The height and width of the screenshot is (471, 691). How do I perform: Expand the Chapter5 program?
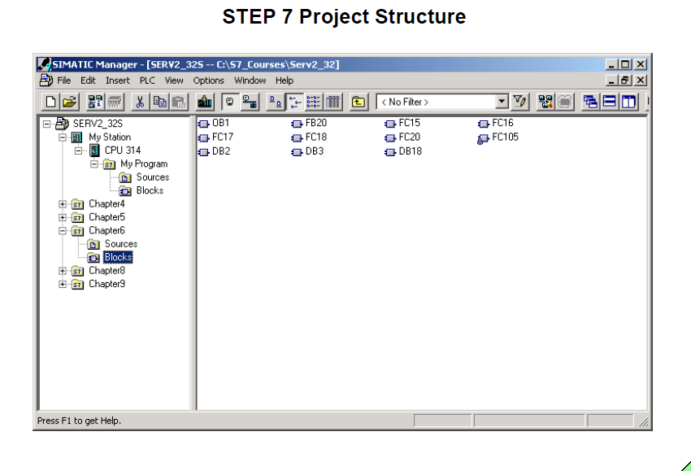point(63,217)
